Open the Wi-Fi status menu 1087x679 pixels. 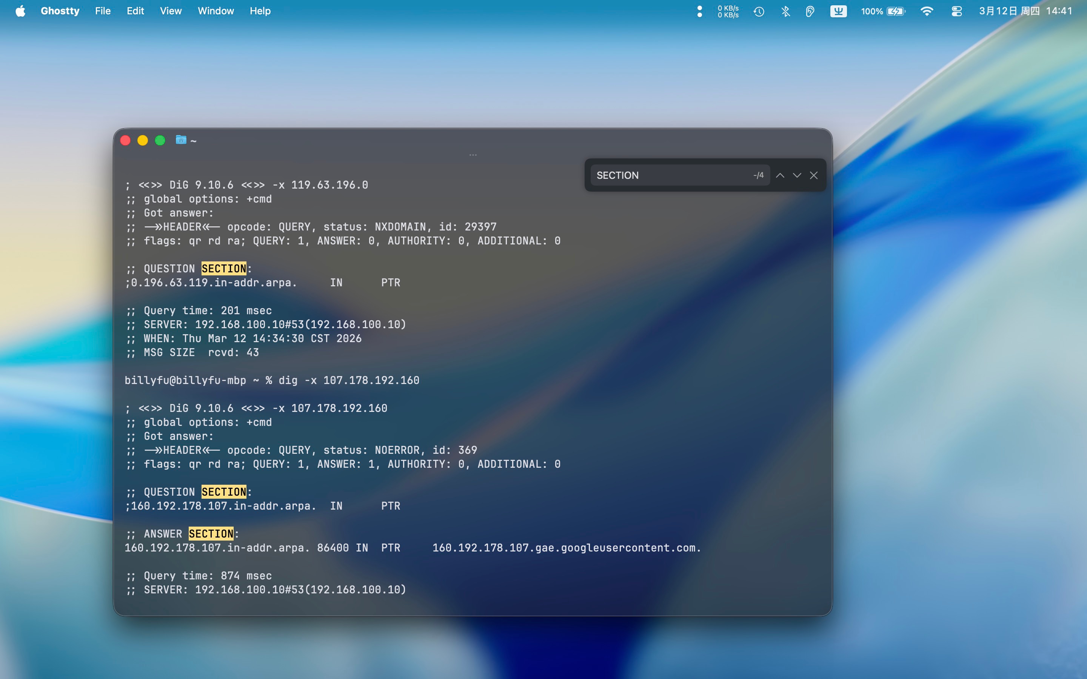tap(927, 11)
